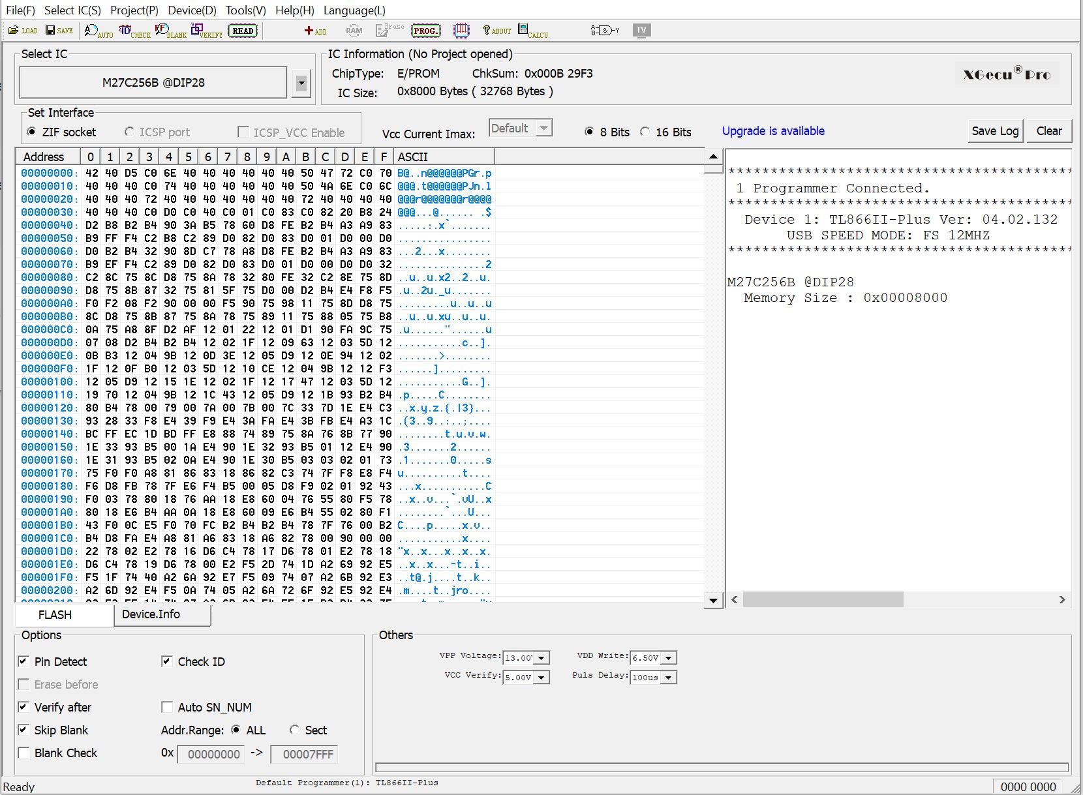
Task: Follow the Upgrade is available link
Action: (x=773, y=131)
